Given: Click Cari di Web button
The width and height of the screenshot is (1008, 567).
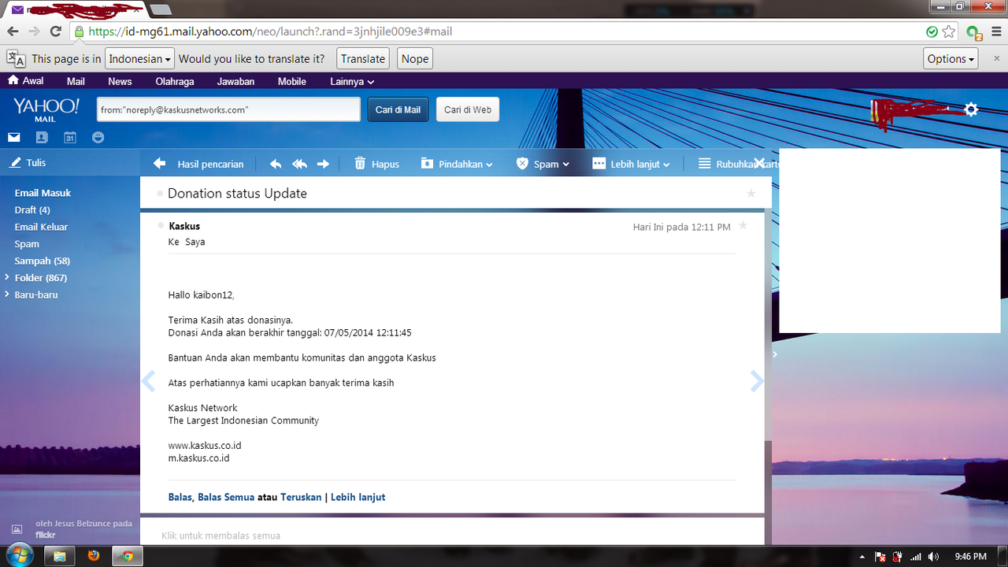Looking at the screenshot, I should click(x=468, y=109).
